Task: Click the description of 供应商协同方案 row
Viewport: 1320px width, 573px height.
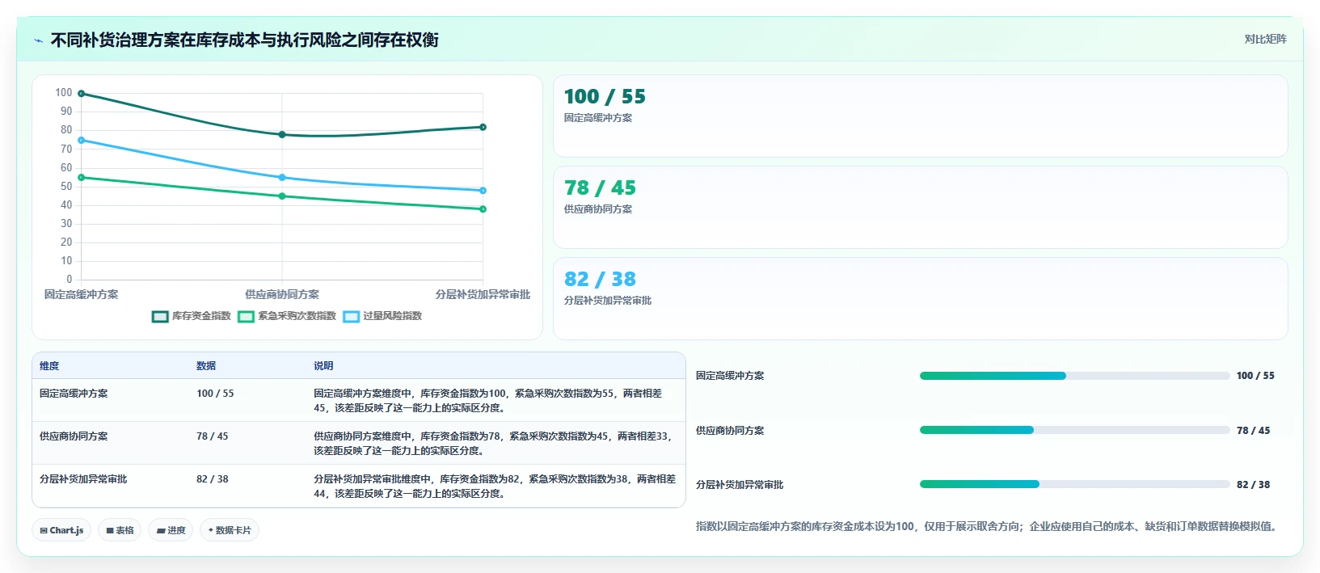Action: click(494, 444)
